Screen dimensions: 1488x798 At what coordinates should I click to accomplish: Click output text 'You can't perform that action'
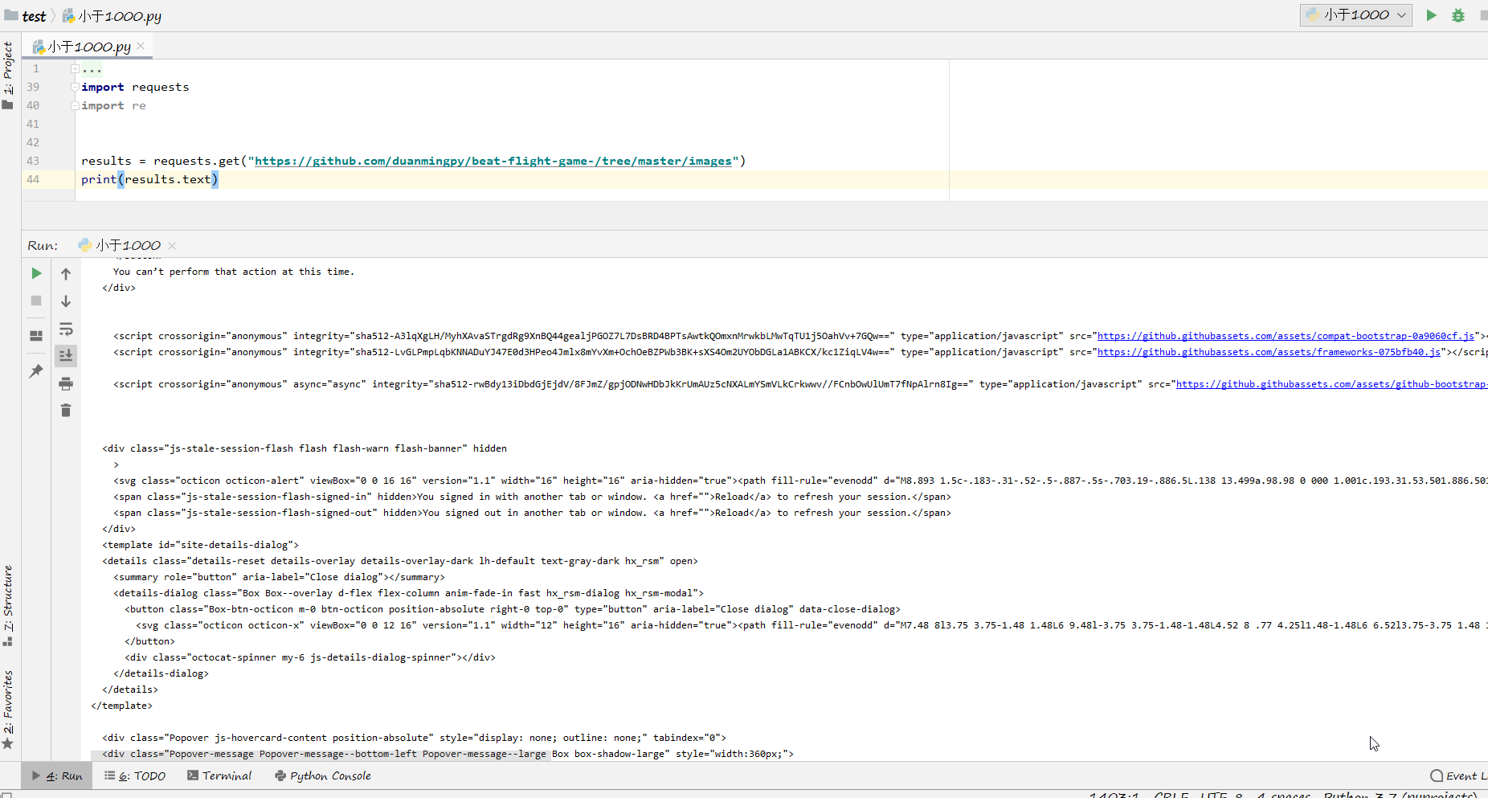click(x=233, y=272)
